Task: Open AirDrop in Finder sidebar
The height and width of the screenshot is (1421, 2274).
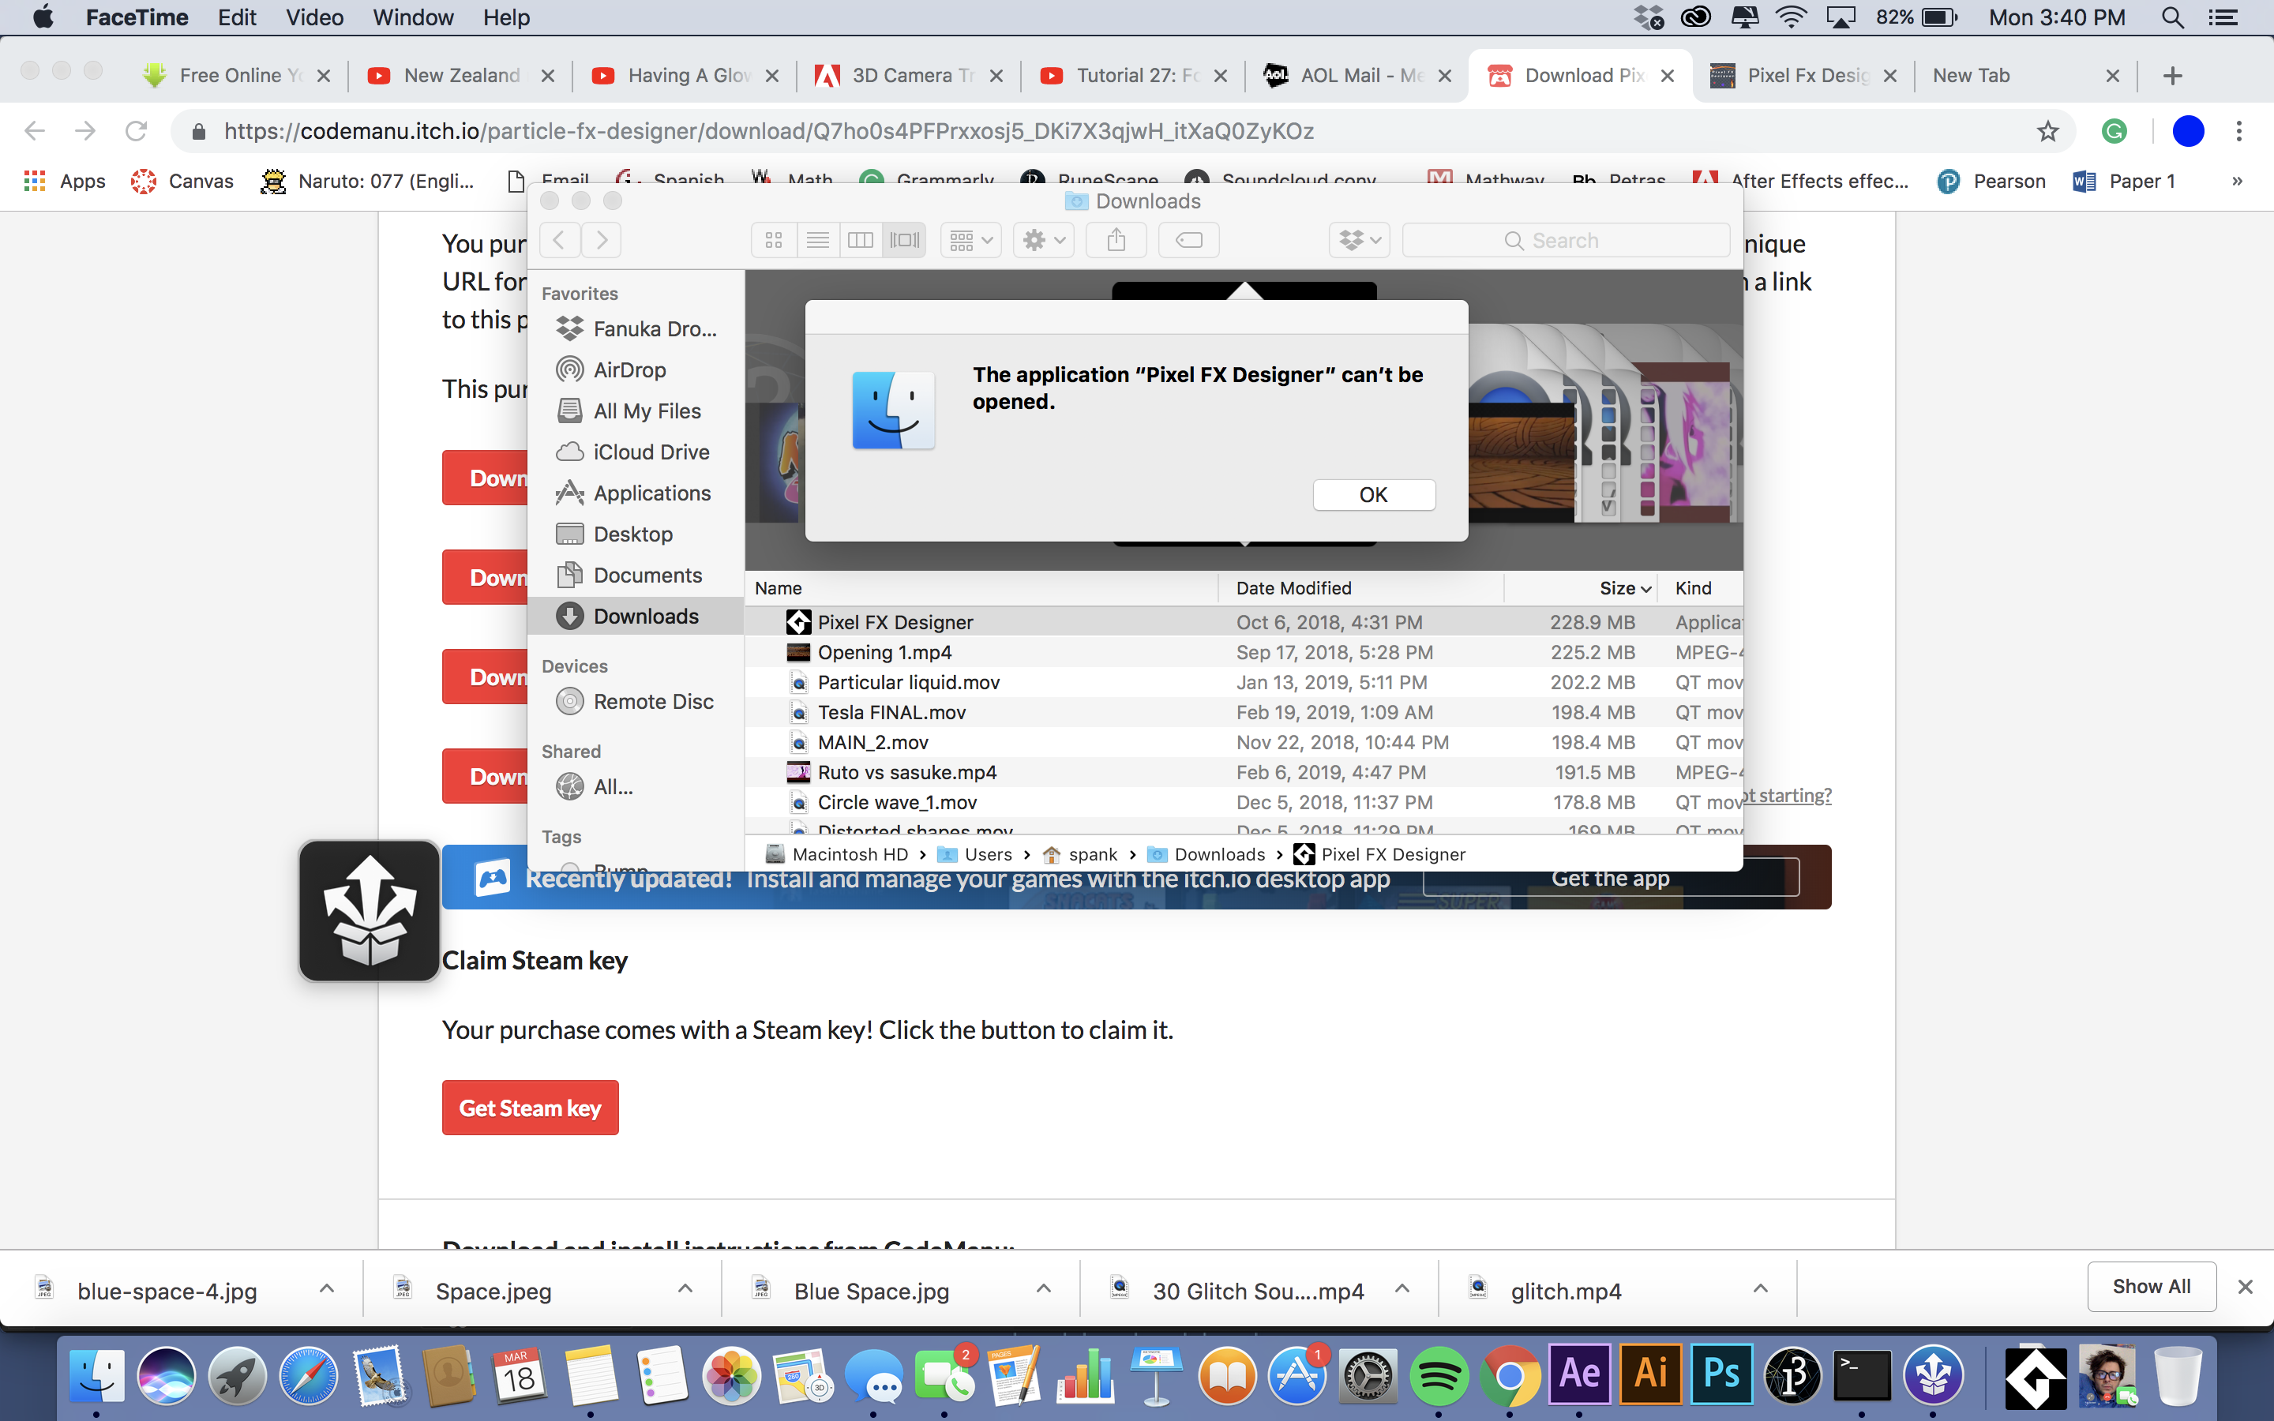Action: pos(629,370)
